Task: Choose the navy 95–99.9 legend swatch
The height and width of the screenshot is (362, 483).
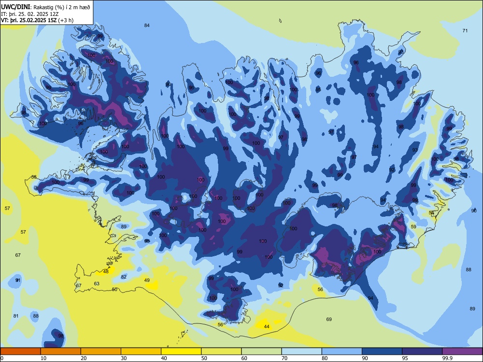Action: (x=422, y=351)
